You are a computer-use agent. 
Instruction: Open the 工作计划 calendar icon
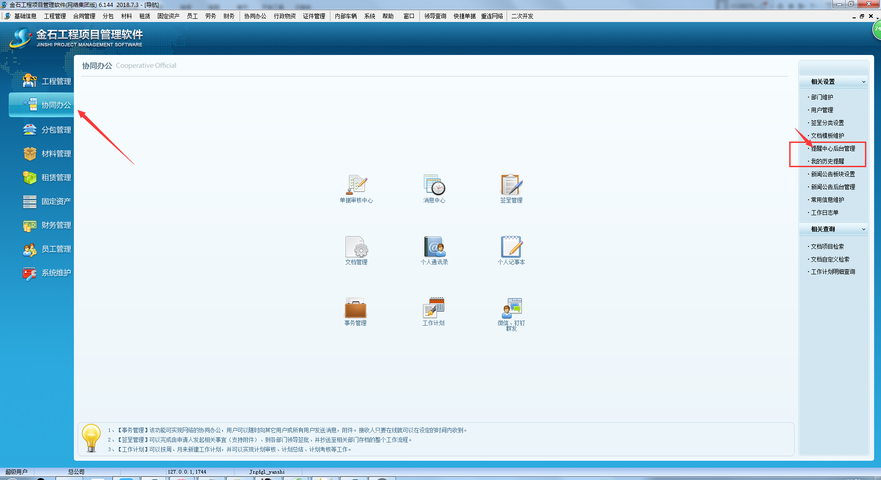click(434, 308)
